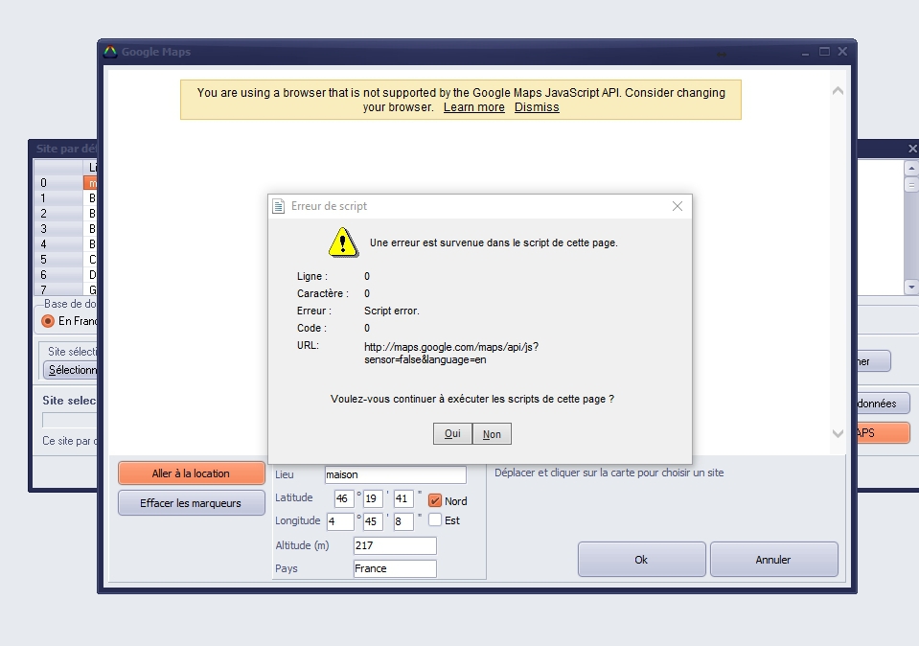This screenshot has height=646, width=919.
Task: Click the Script error. message text
Action: (392, 311)
